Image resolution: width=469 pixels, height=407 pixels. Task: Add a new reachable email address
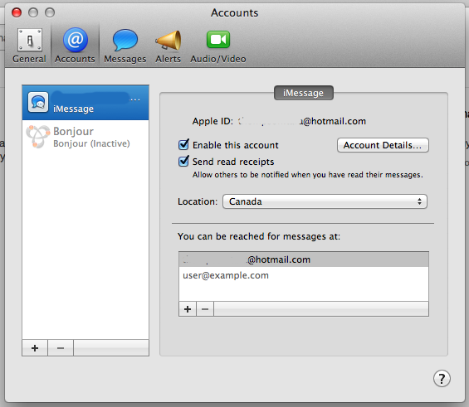[x=188, y=308]
